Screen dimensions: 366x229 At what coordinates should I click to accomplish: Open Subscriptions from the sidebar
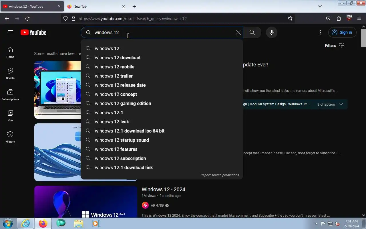click(x=10, y=95)
